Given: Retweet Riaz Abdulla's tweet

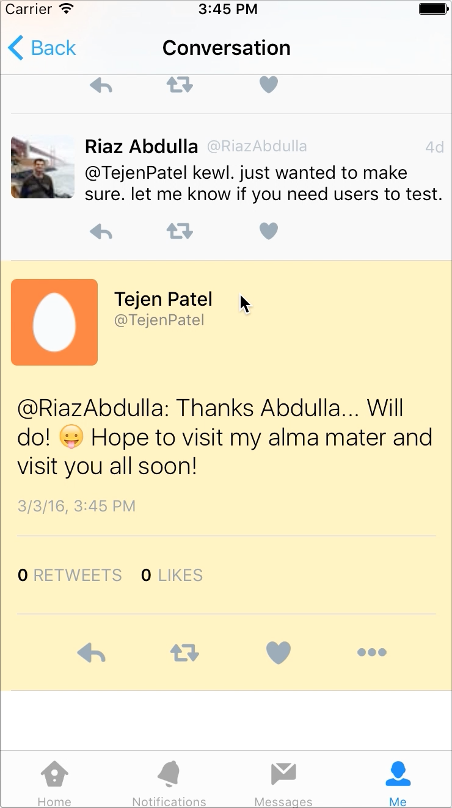Looking at the screenshot, I should click(x=180, y=231).
